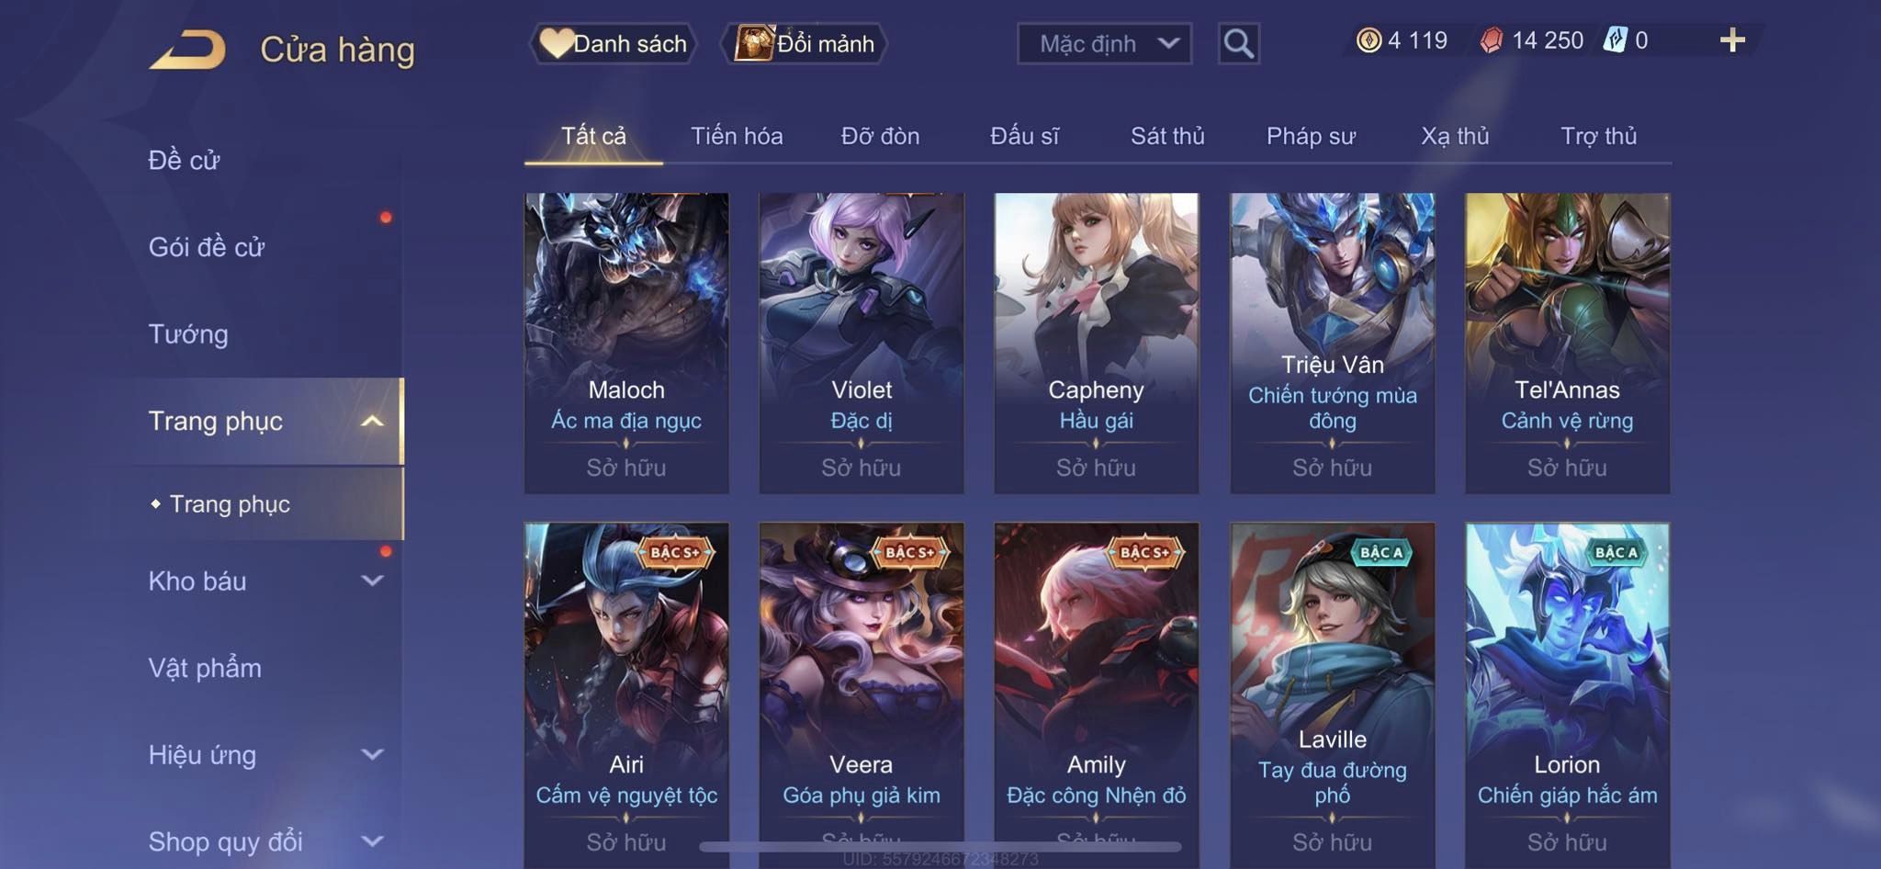Select the Trang phục sub-item

coord(230,504)
